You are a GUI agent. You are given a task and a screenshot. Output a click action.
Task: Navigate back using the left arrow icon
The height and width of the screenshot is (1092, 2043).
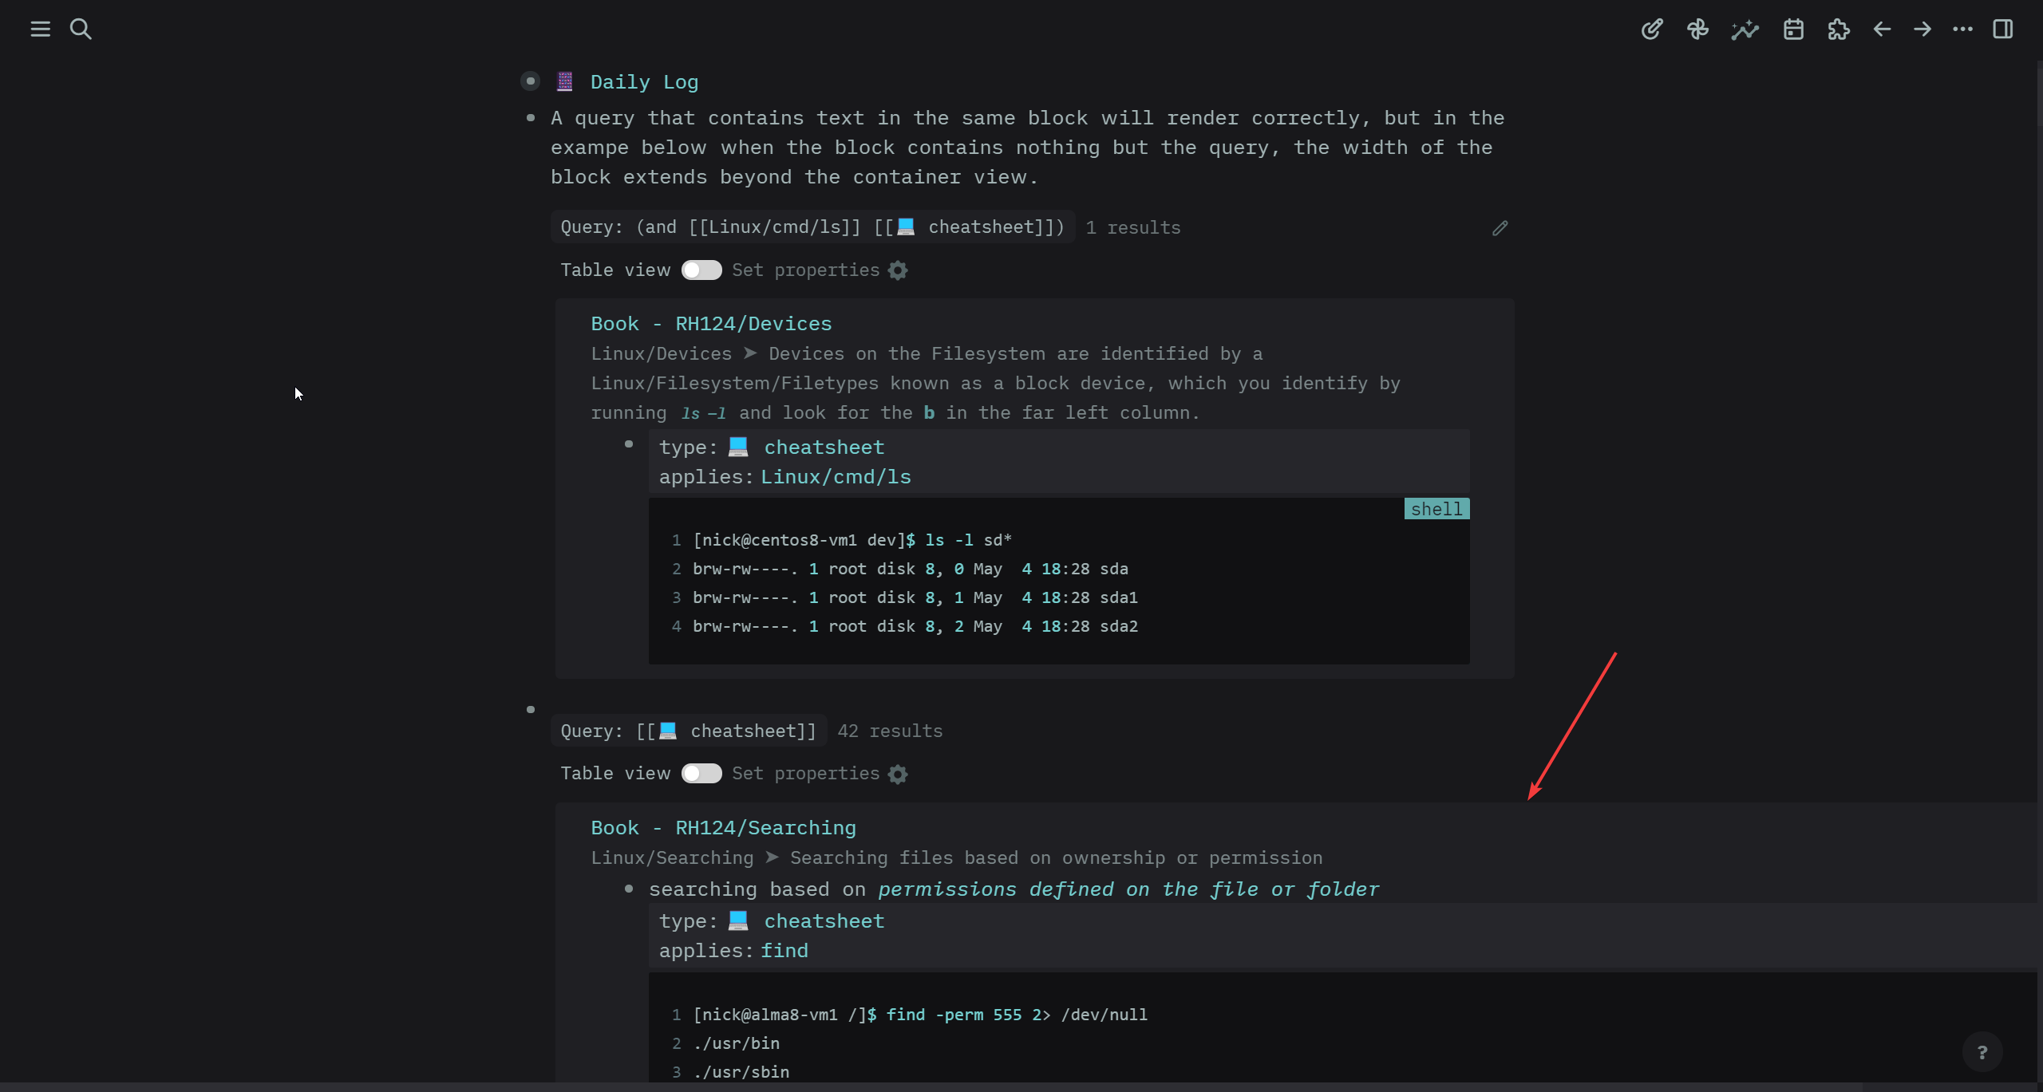[1881, 30]
